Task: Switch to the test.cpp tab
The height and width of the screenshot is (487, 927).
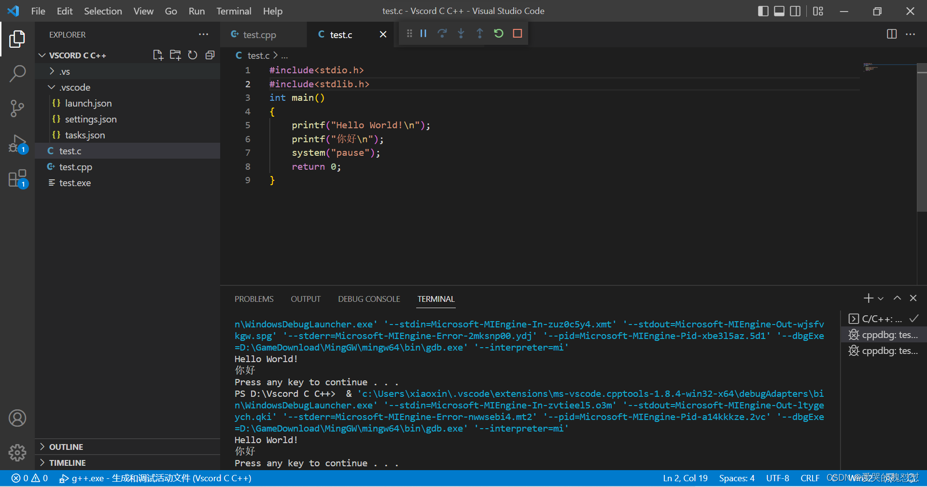Action: click(259, 34)
